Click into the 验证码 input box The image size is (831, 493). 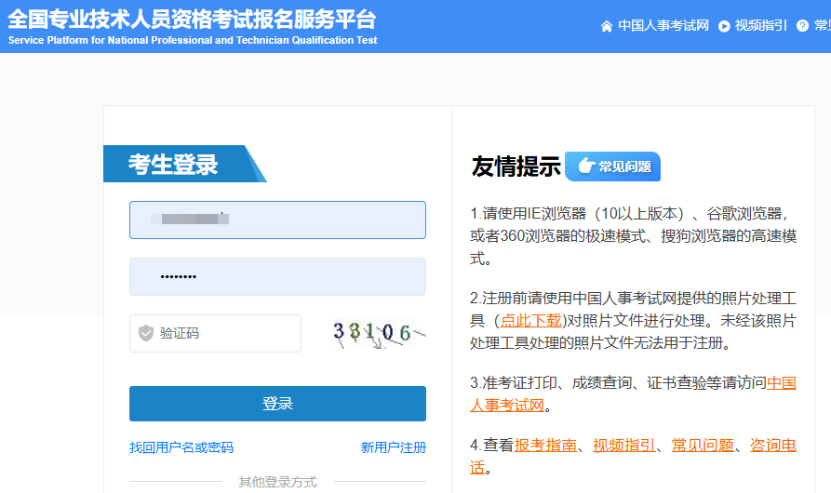pos(223,333)
